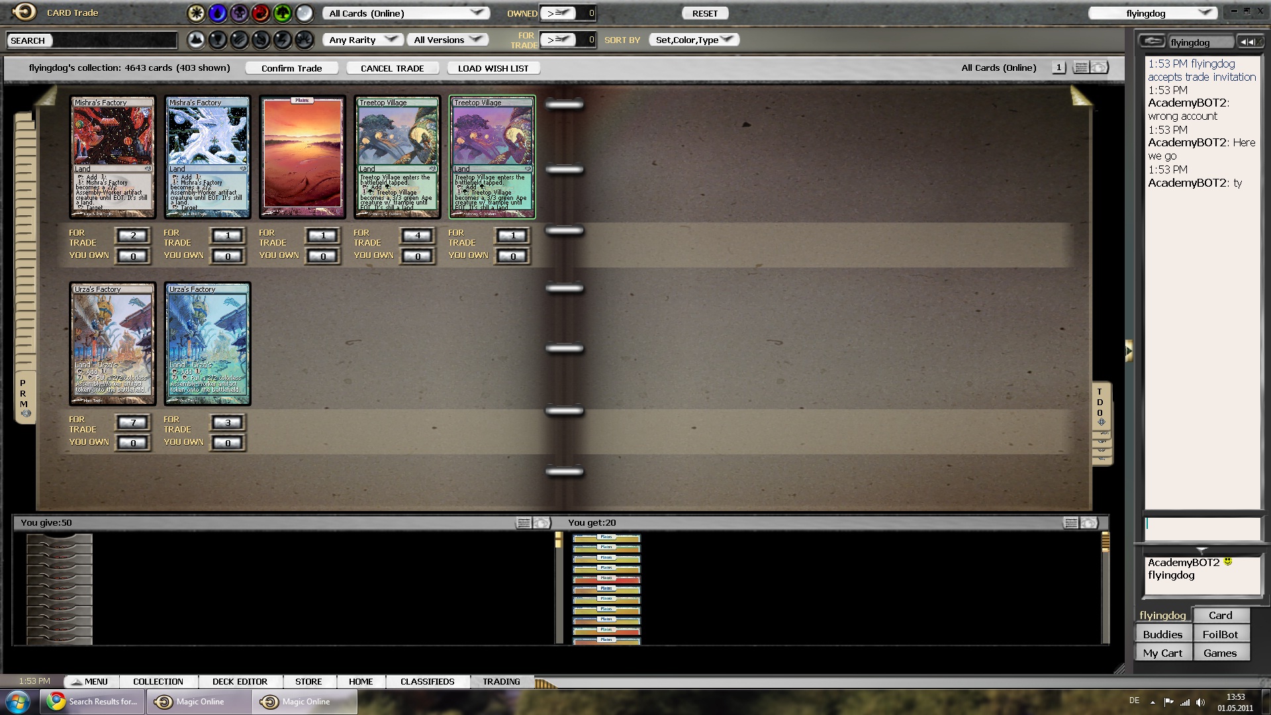Toggle the green mana color filter

point(282,13)
